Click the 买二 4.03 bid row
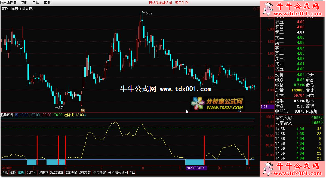The image size is (326, 178). coord(290,53)
